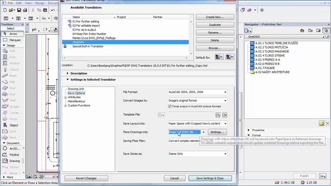This screenshot has height=186, width=331.
Task: Click the Undo toolbar icon
Action: pyautogui.click(x=53, y=10)
